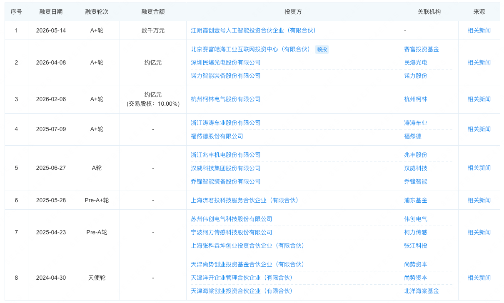Open investor 杭州柯林电气股份有限公司

coord(226,99)
